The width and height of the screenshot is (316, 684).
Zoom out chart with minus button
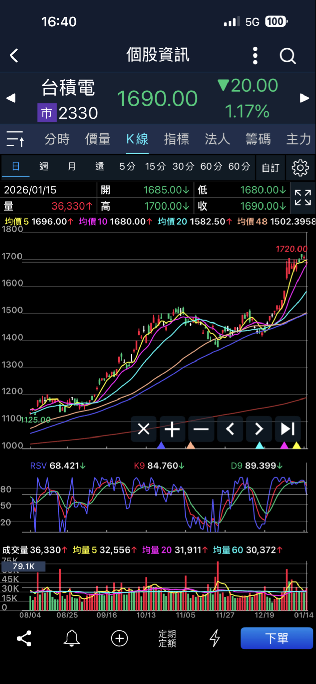pyautogui.click(x=201, y=429)
